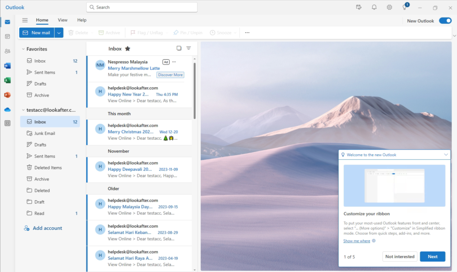Toggle the select-messages checkbox icon
457x272 pixels.
tap(179, 48)
